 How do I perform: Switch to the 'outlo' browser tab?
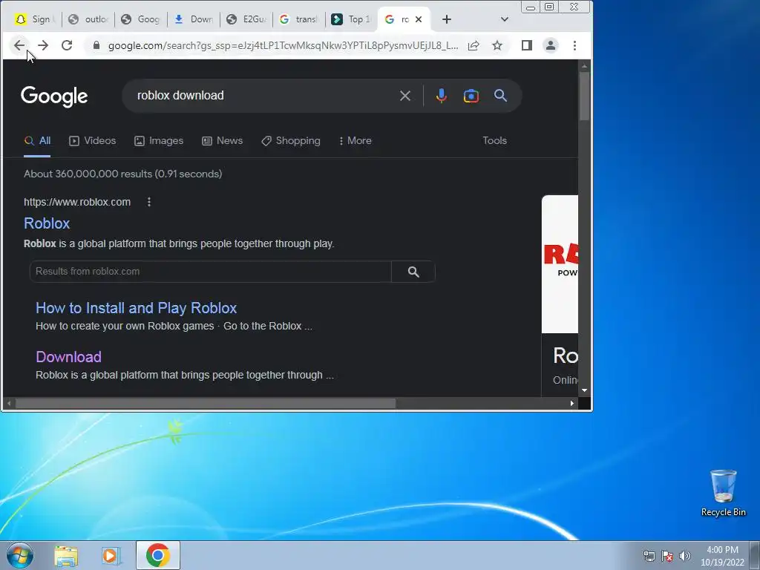click(89, 19)
